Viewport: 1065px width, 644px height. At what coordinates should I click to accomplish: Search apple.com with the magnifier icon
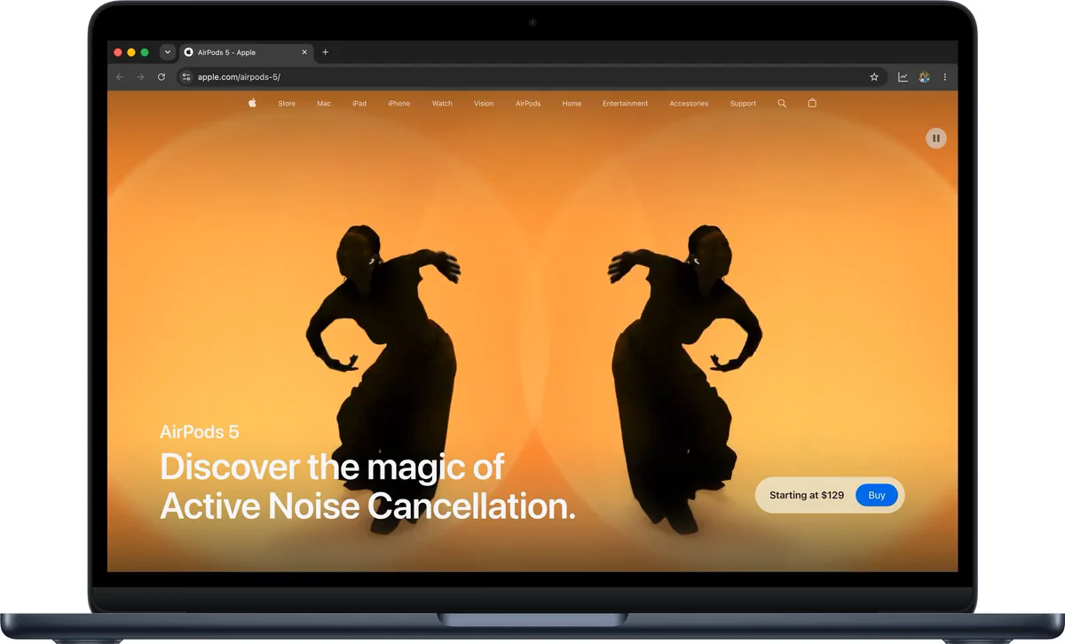782,103
